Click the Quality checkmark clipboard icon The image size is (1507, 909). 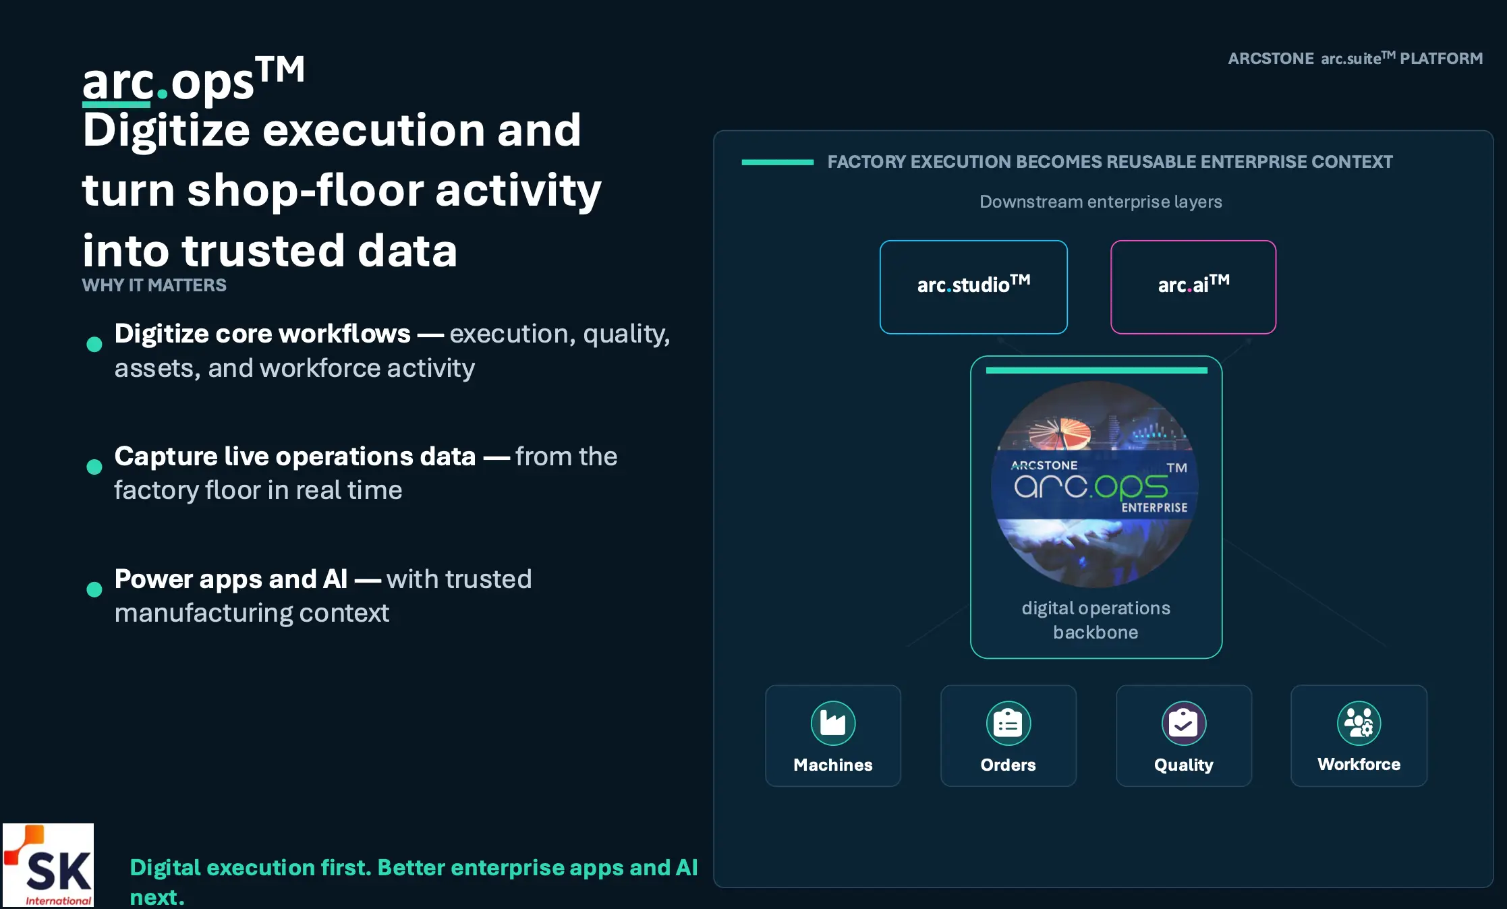[x=1184, y=724]
